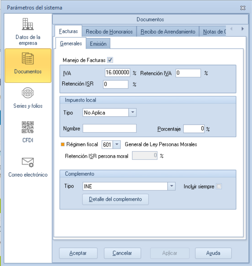Close the Parámetros del sistema dialog
Viewport: 252px width, 266px height.
pos(243,8)
